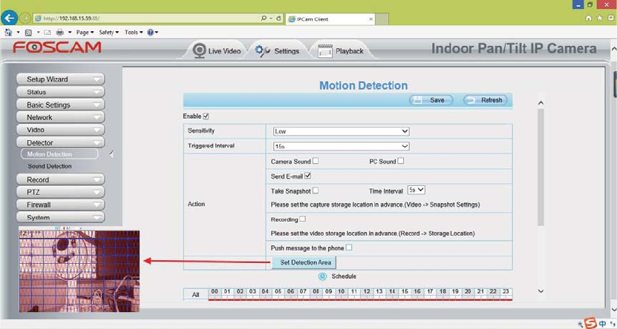Screen dimensions: 617x329
Task: Click hour 12 schedule column header
Action: (x=367, y=292)
